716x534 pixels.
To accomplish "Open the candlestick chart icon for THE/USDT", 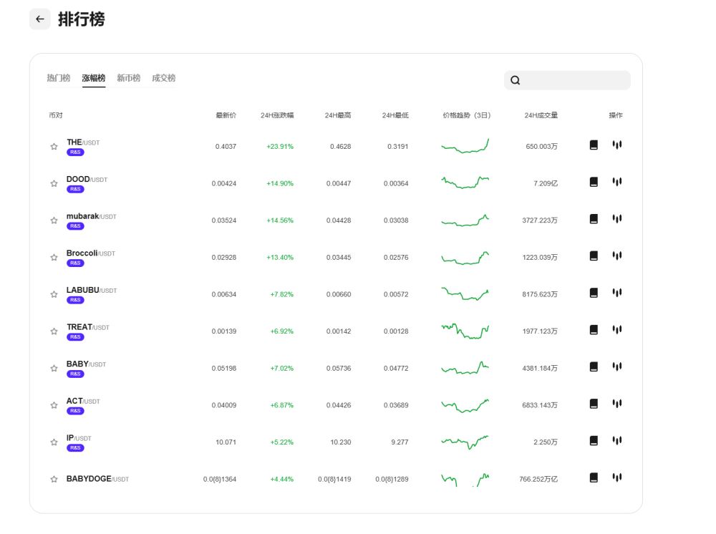I will tap(617, 144).
